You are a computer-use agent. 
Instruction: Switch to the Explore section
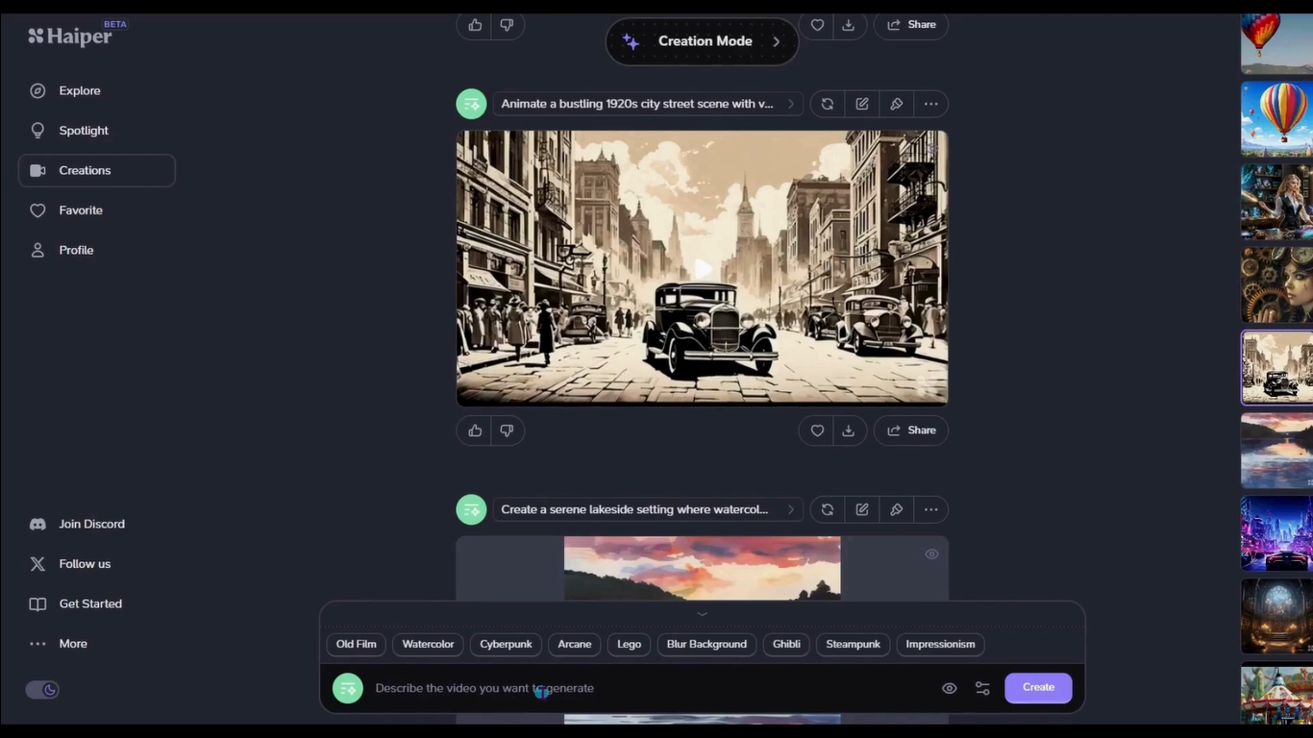click(79, 89)
